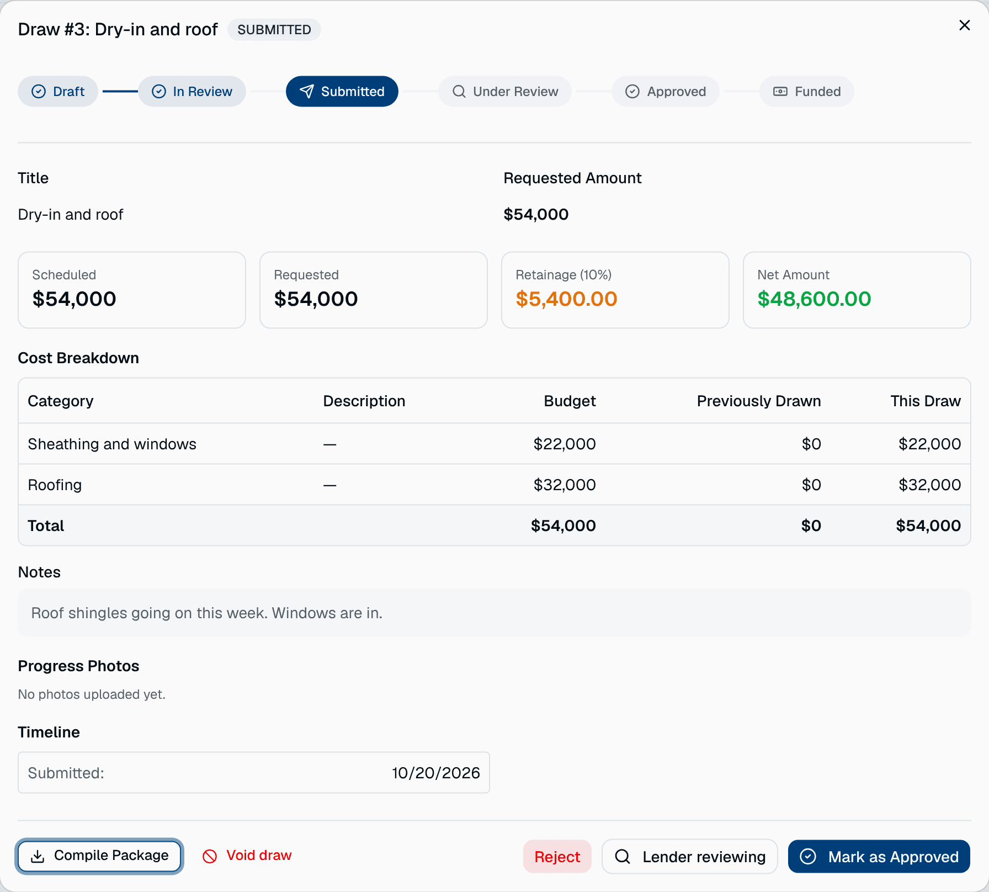
Task: Select the Approved stage pill
Action: tap(666, 92)
